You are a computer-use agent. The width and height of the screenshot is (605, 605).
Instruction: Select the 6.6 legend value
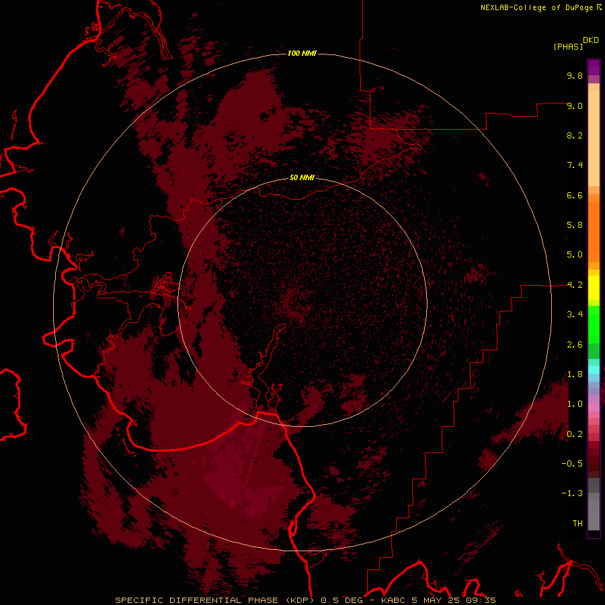[x=575, y=195]
